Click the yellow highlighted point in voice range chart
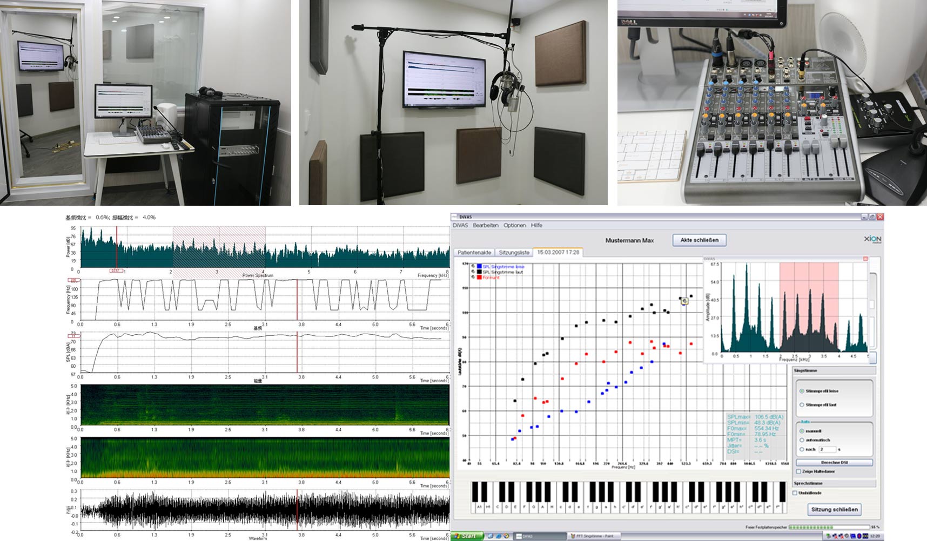Screen dimensions: 927x541 [x=684, y=301]
